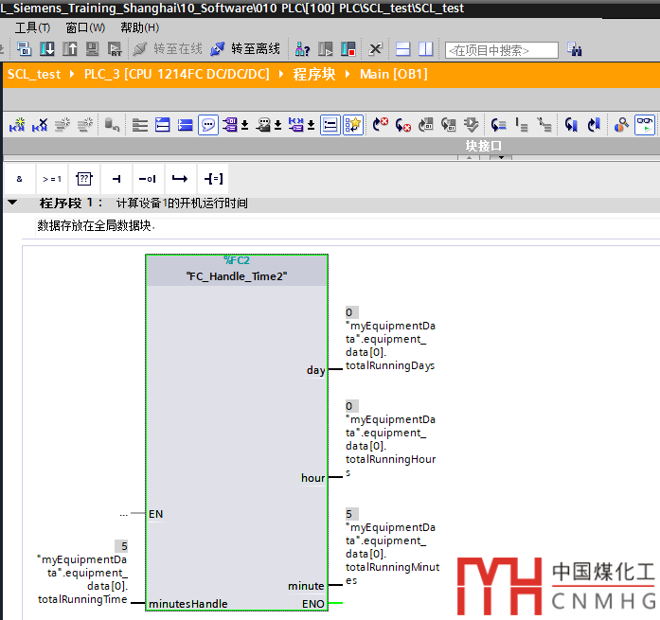660x620 pixels.
Task: Select totalRunningHours operand at hour output
Action: click(x=391, y=446)
